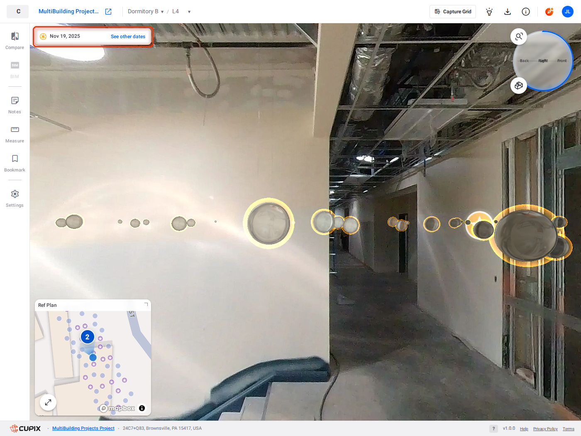Click the large highlighted capture sphere in center

coord(269,223)
